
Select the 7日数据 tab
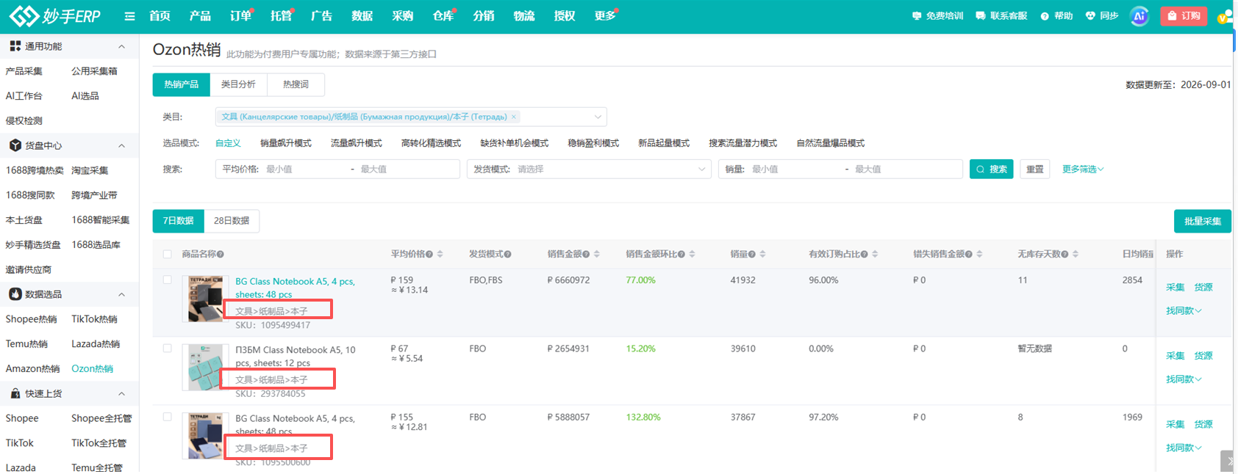(178, 221)
